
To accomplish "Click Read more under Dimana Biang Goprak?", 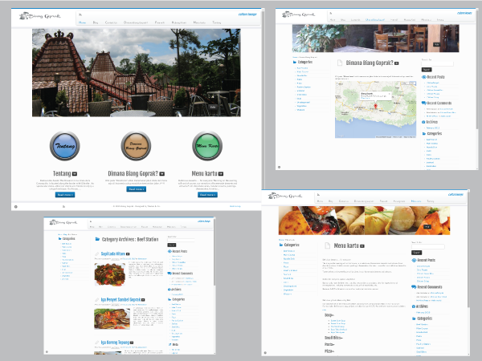I will pyautogui.click(x=137, y=189).
